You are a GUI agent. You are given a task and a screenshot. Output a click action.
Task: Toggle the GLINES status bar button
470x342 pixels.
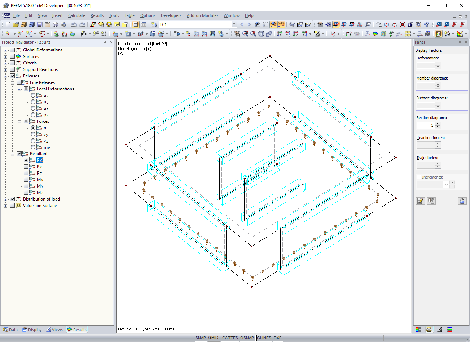click(264, 338)
